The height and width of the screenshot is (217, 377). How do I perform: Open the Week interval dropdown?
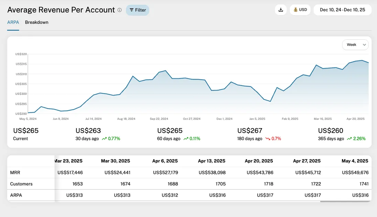coord(355,45)
